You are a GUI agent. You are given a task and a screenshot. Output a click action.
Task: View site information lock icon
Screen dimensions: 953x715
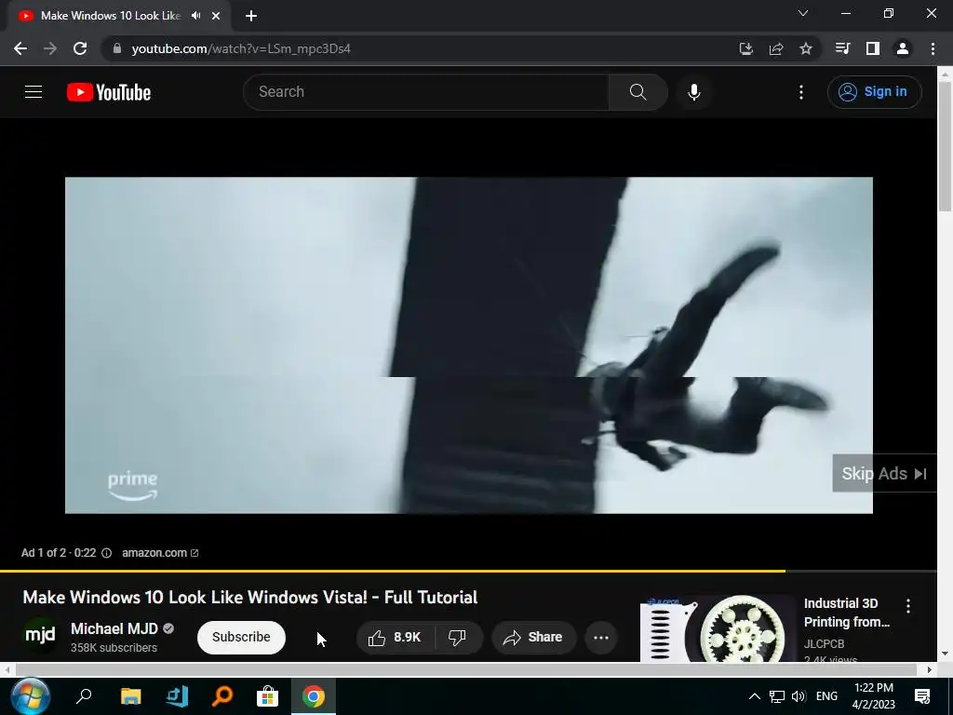[x=116, y=48]
